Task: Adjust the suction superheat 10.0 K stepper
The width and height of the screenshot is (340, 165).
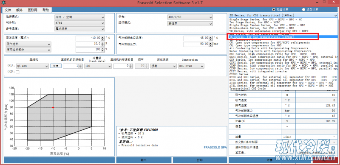Action: (102, 44)
